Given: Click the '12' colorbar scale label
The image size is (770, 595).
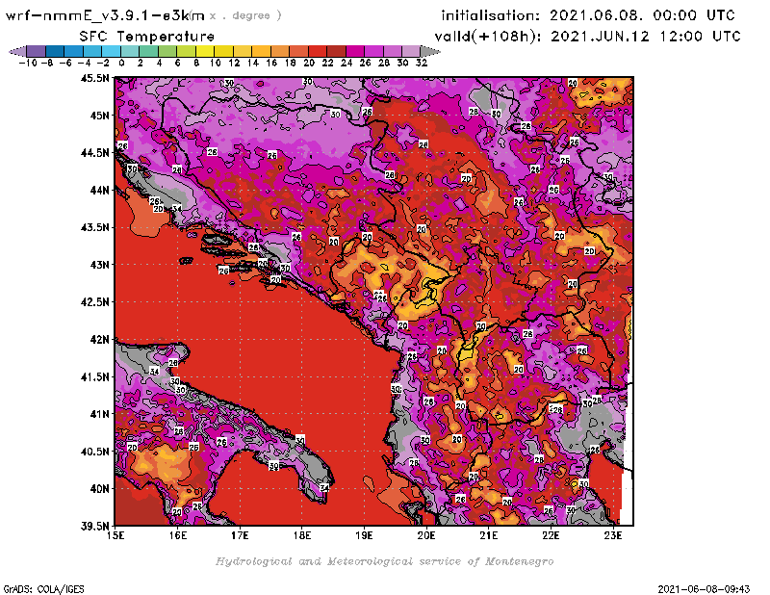Looking at the screenshot, I should [x=234, y=63].
